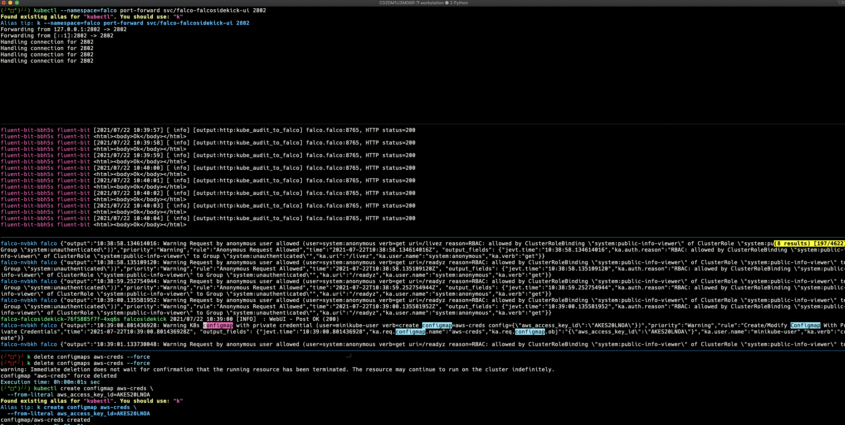Click the fluent-bit-bbh5s log prefix

27,130
